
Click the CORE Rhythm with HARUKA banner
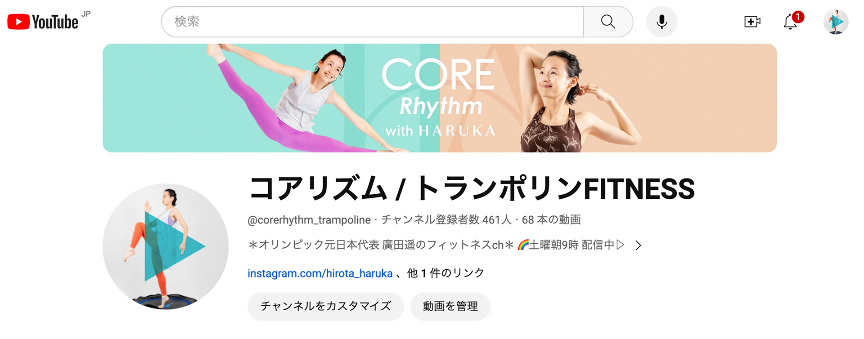(x=440, y=98)
